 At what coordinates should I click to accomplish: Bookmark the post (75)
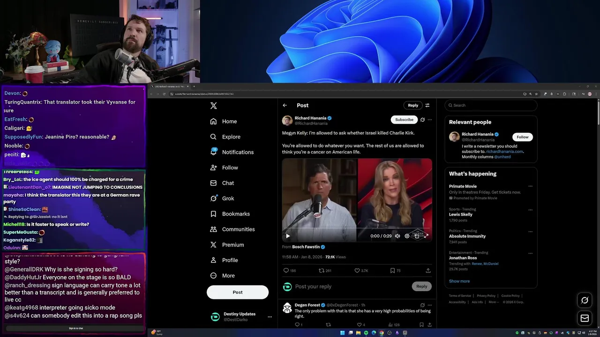(x=395, y=271)
